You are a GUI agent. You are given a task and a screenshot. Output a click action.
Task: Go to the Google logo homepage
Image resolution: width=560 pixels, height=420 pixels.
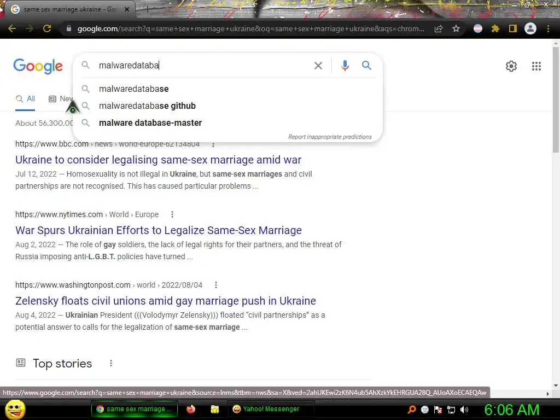coord(38,66)
